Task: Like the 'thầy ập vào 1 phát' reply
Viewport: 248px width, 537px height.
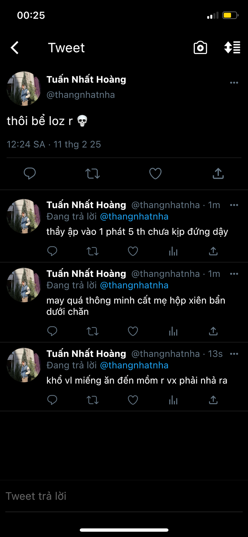Action: (x=133, y=251)
